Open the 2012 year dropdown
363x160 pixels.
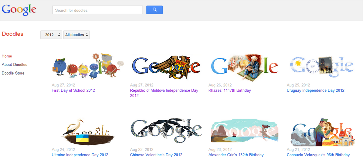click(51, 35)
